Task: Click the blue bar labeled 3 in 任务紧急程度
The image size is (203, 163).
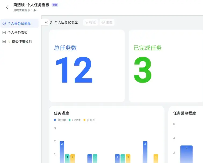Action: point(186,154)
